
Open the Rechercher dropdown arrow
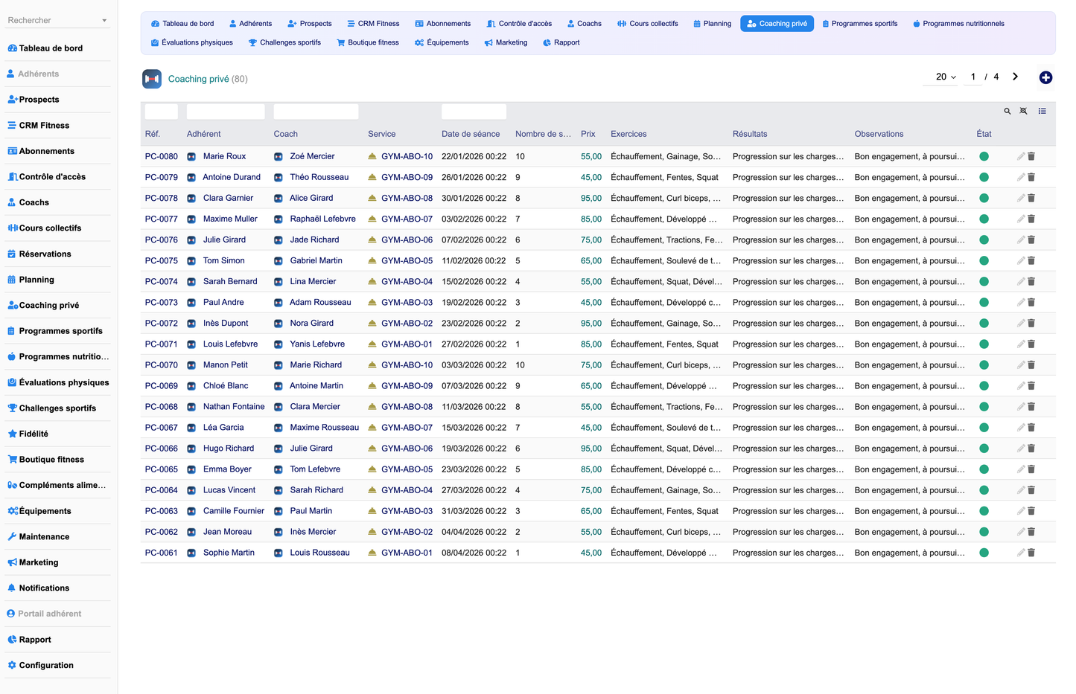(104, 21)
